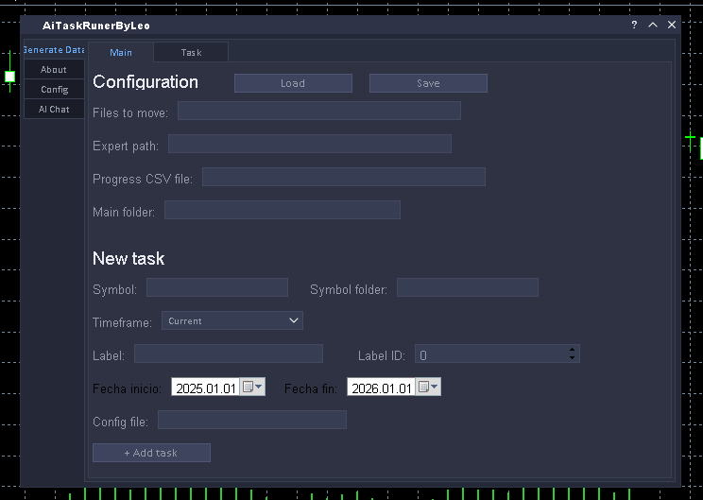Focus the Files to move field
Screen dimensions: 703x500
[318, 112]
